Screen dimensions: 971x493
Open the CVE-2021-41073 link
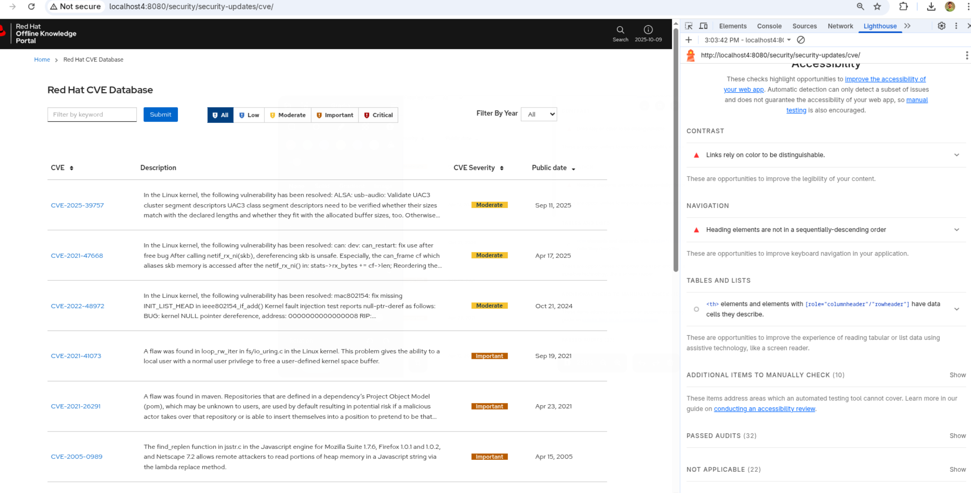click(76, 356)
